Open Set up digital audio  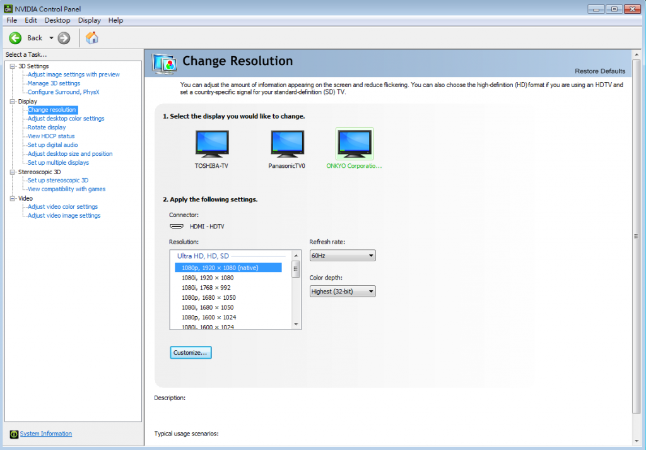click(x=53, y=145)
